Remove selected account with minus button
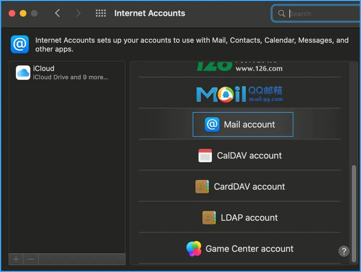This screenshot has width=361, height=272. pos(31,259)
